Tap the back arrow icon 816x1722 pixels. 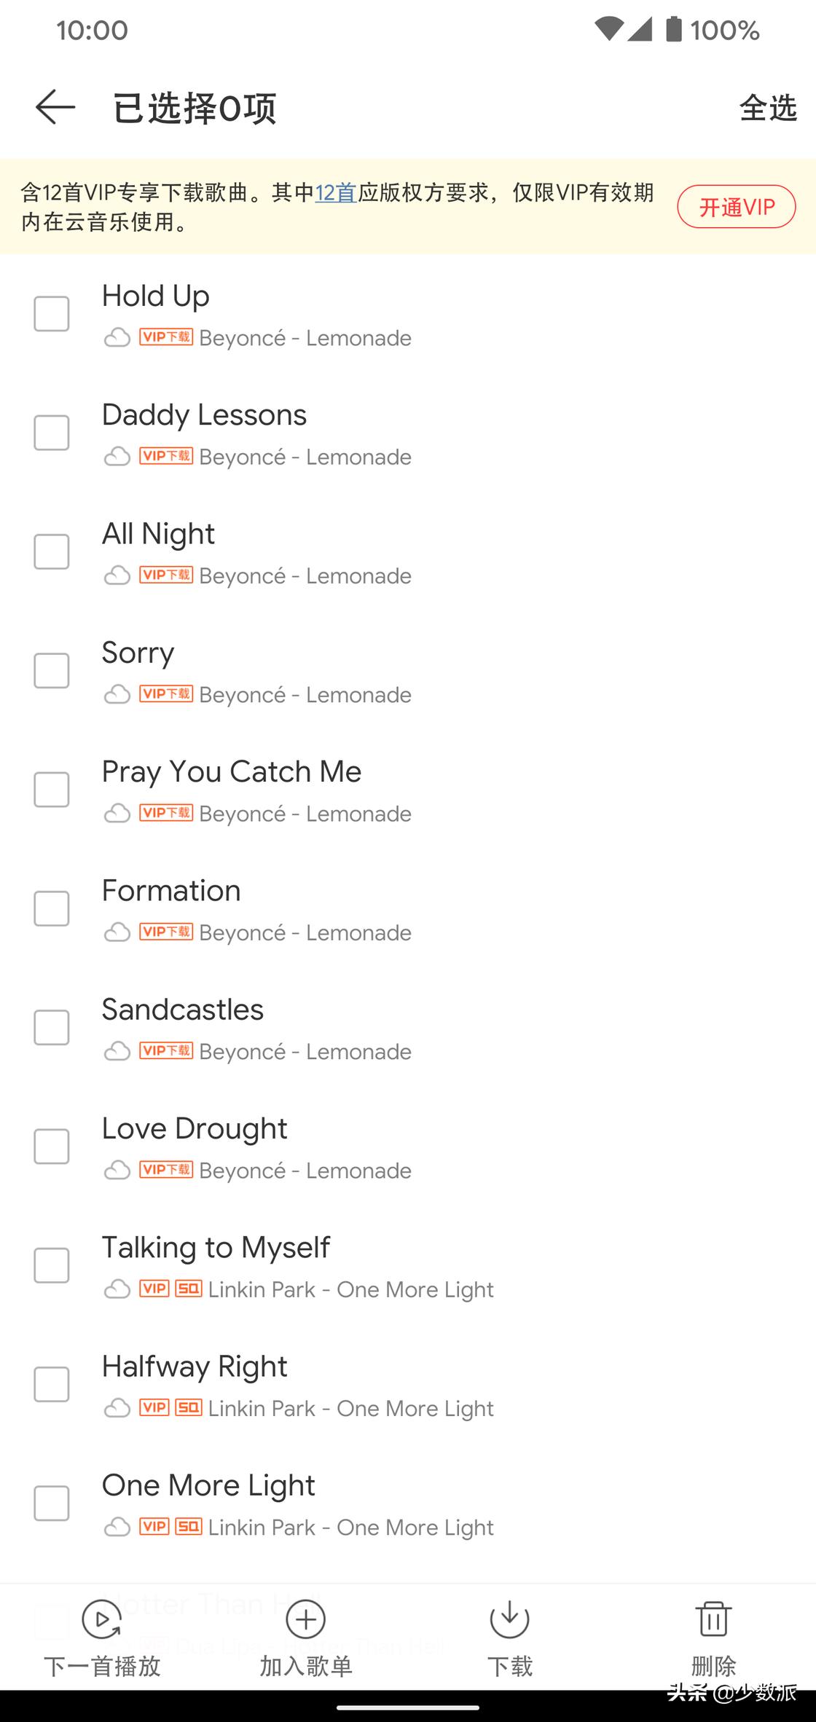coord(55,107)
